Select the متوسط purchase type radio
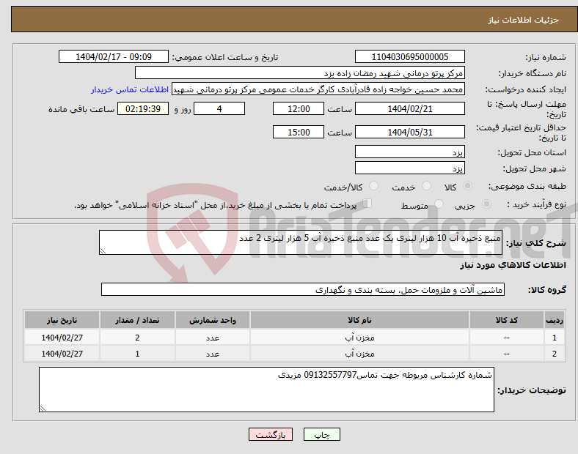578x454 pixels. [x=439, y=204]
